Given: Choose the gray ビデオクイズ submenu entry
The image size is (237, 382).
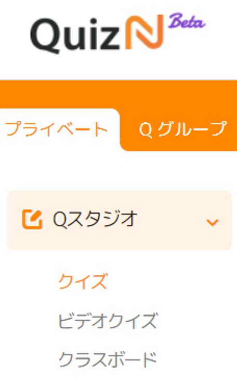Looking at the screenshot, I should pyautogui.click(x=108, y=321).
